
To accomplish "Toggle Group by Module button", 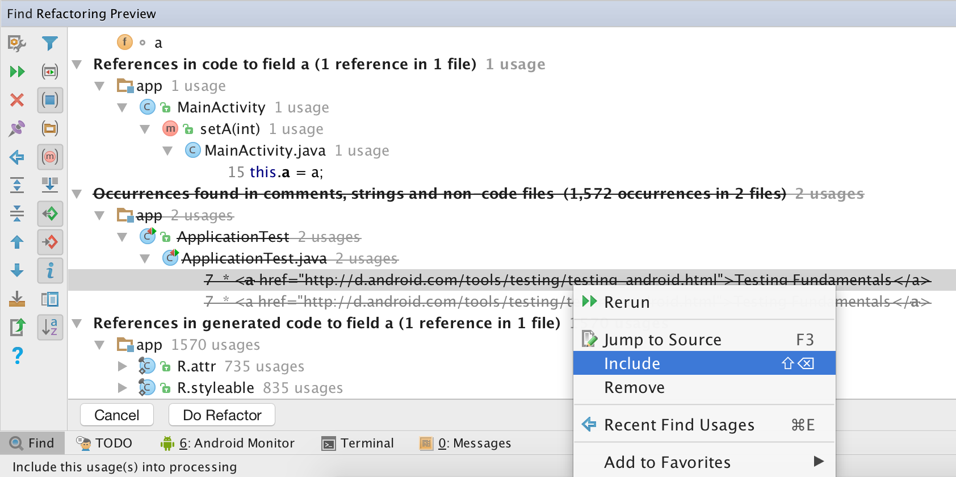I will click(50, 100).
